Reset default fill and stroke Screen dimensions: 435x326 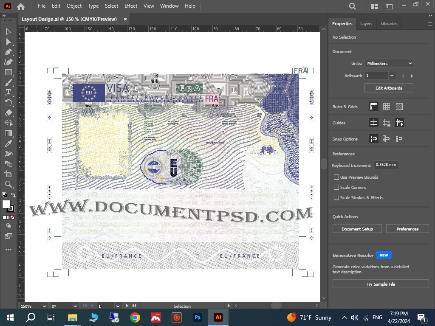pos(4,195)
